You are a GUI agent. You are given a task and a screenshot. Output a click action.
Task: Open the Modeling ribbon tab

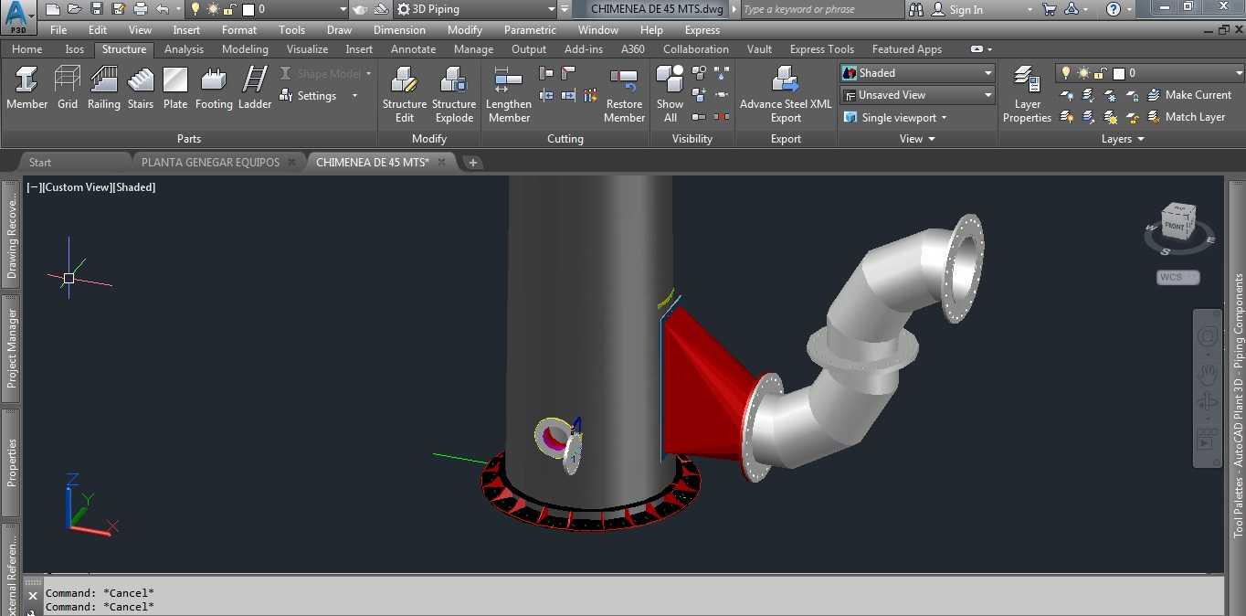pos(245,49)
